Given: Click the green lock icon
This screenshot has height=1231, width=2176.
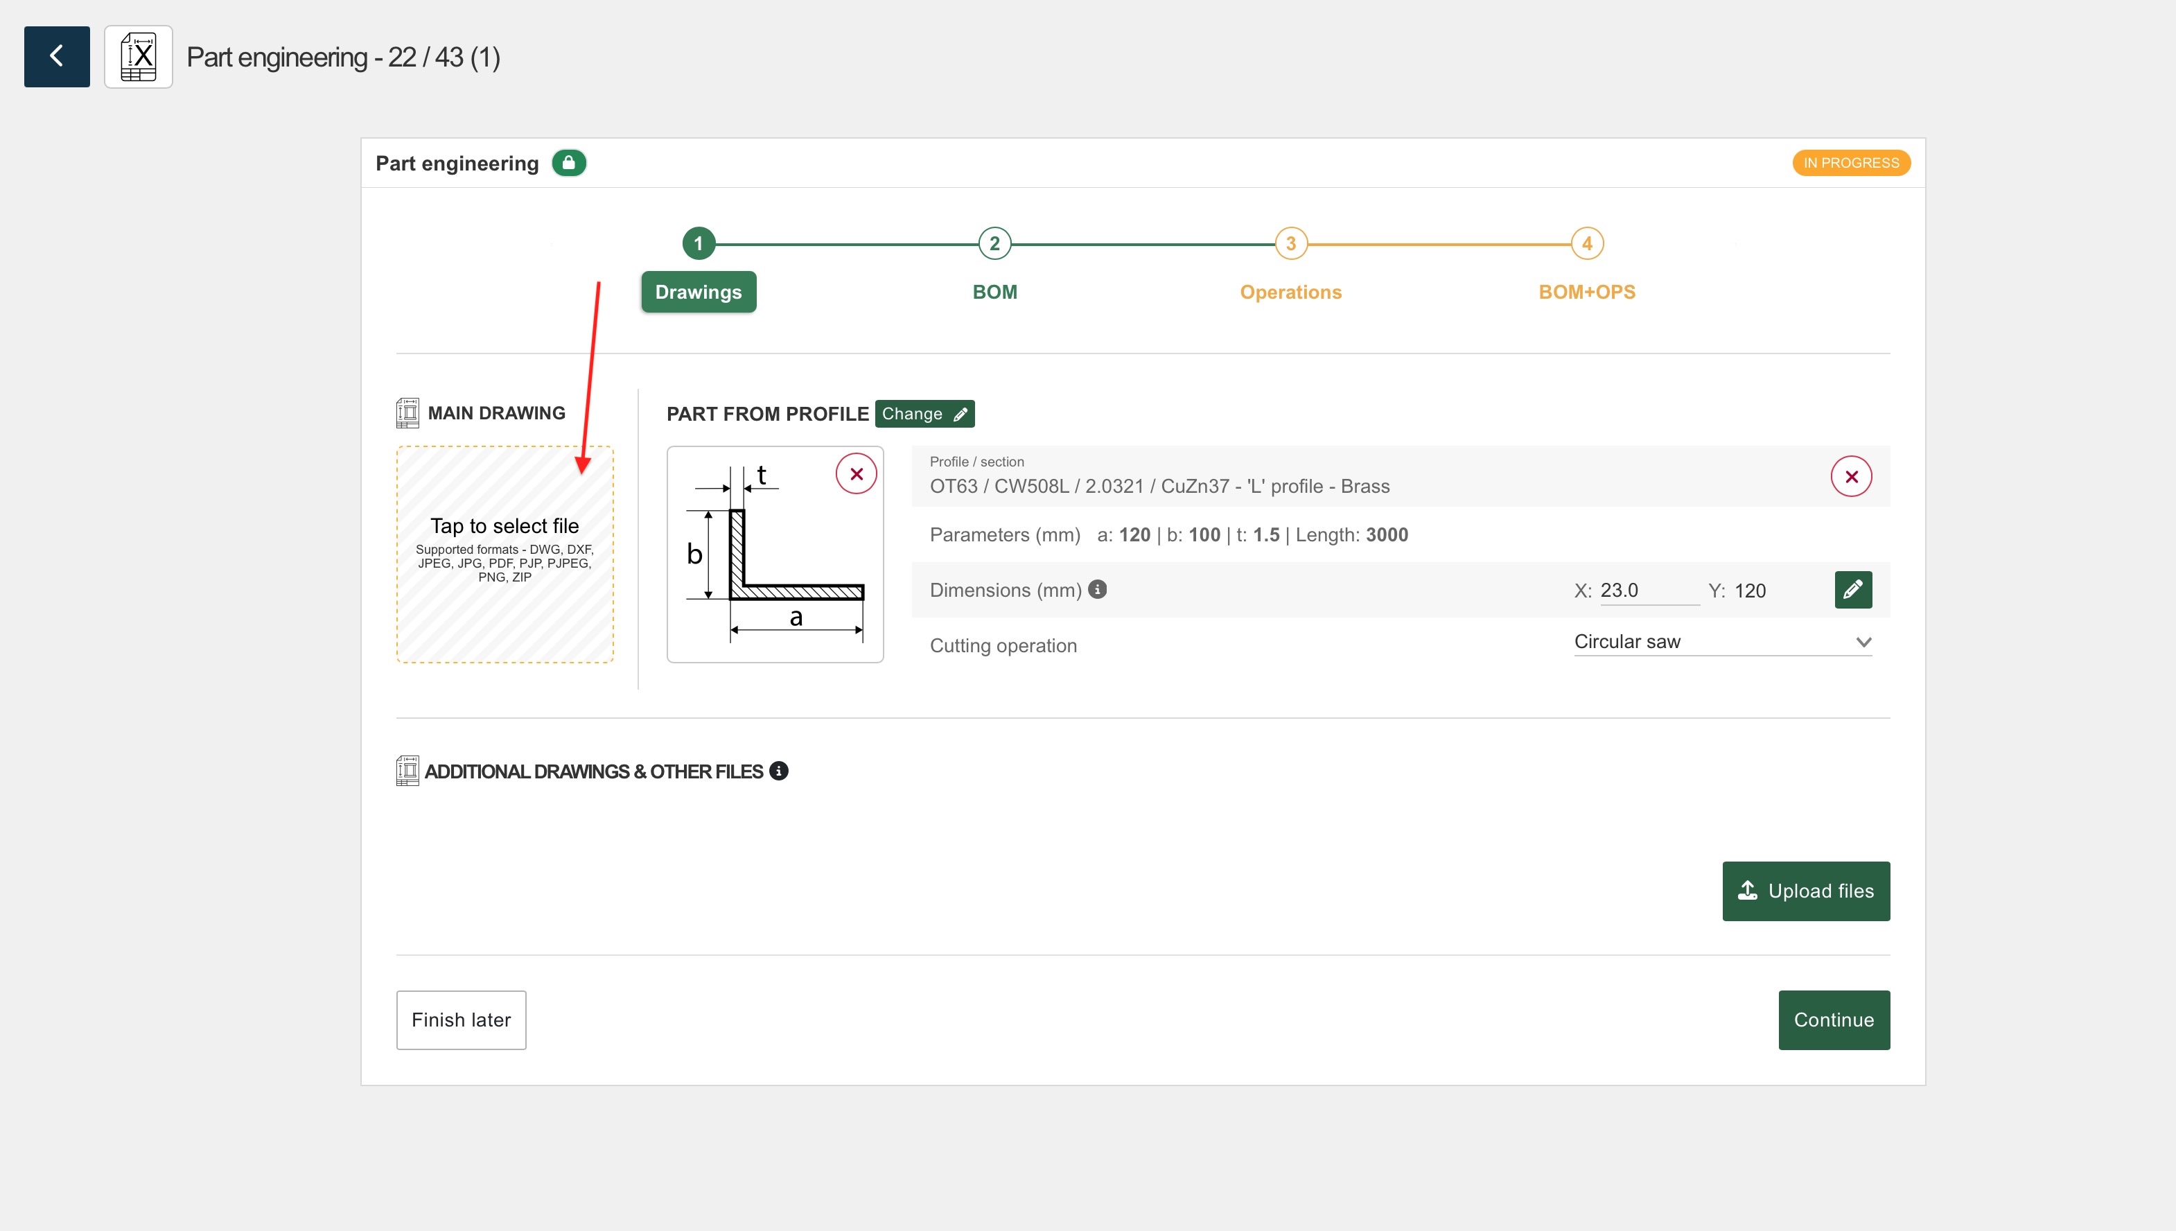Looking at the screenshot, I should [x=569, y=162].
